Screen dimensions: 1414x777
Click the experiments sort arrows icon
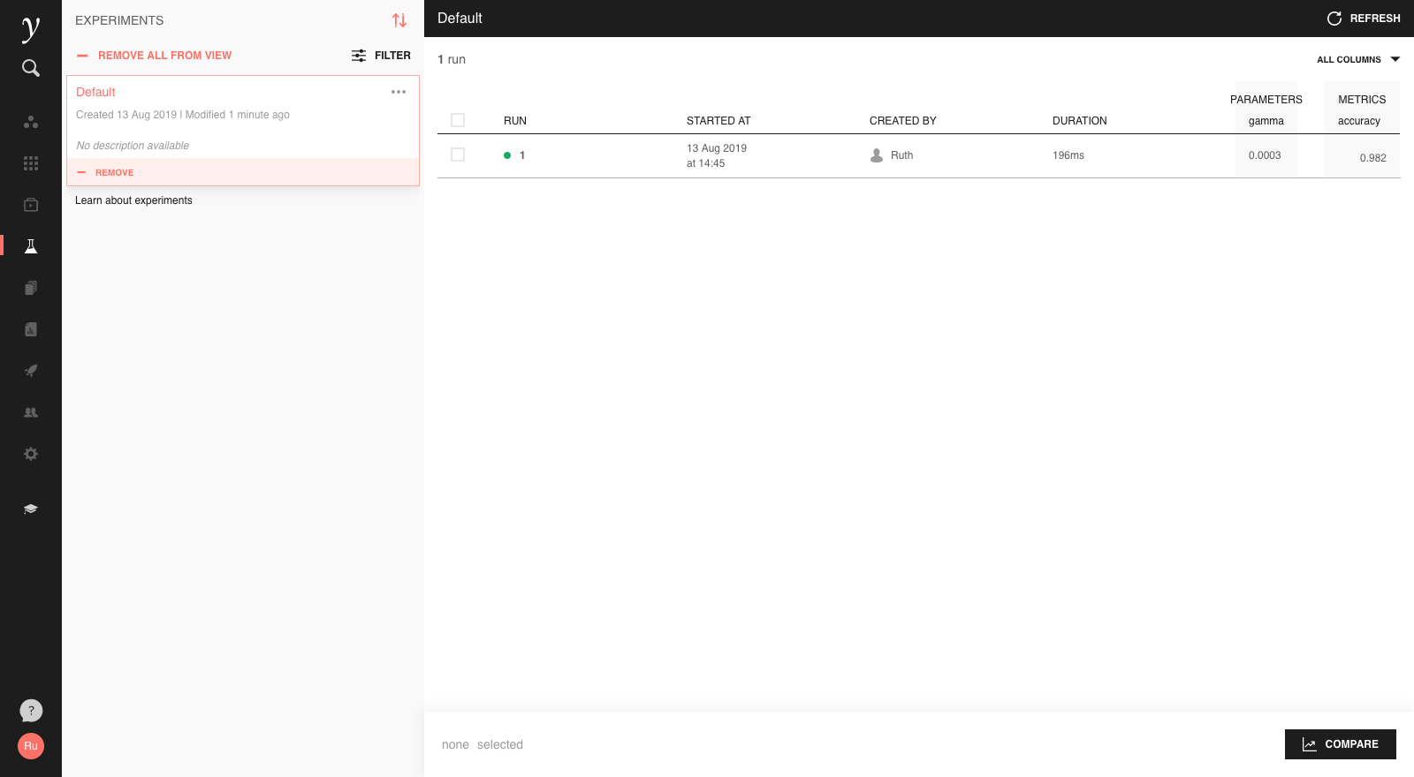399,20
